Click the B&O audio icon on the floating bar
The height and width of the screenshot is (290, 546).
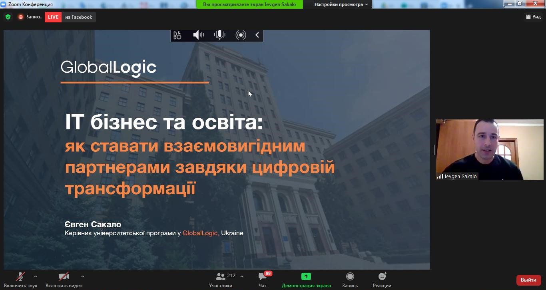[x=177, y=35]
